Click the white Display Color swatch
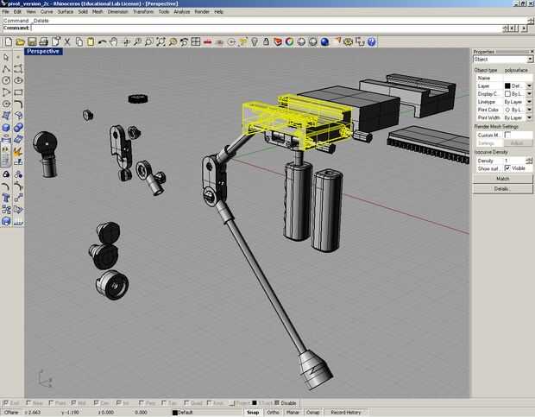This screenshot has height=417, width=535. (507, 94)
